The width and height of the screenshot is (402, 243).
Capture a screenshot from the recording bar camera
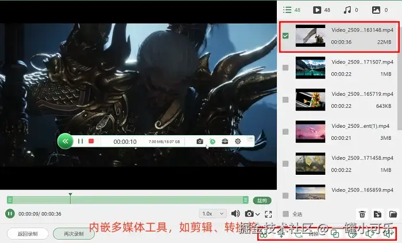coord(200,142)
